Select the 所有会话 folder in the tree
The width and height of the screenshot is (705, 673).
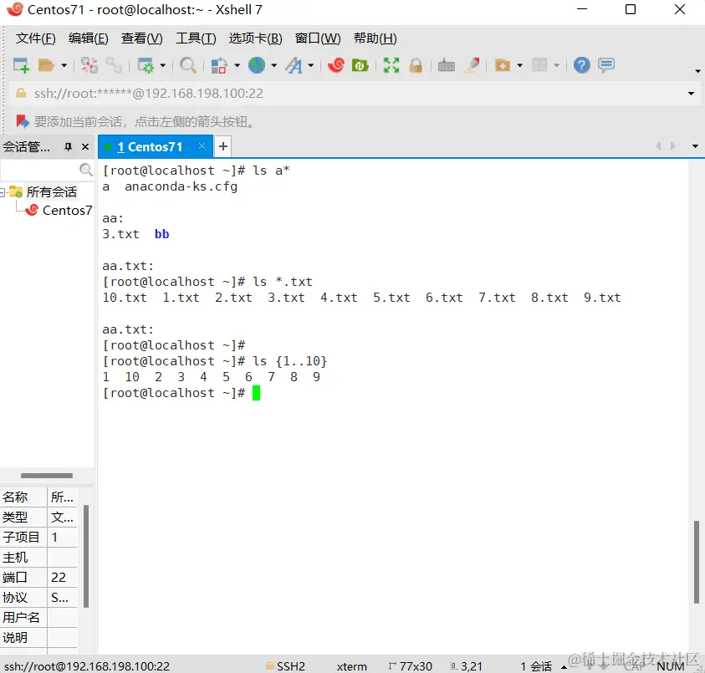click(x=51, y=192)
